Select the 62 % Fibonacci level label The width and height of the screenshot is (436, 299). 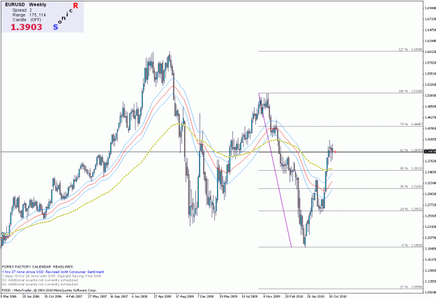[411, 150]
